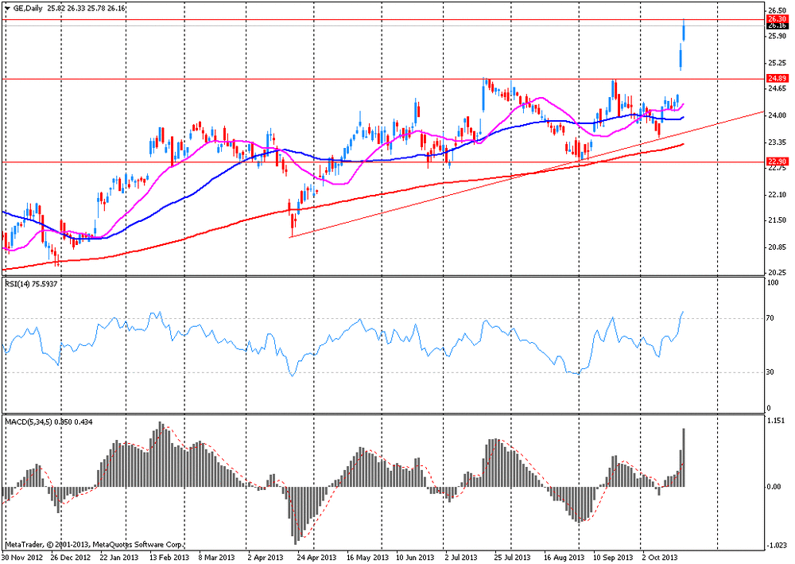This screenshot has width=795, height=564.
Task: Click the 21.50 price axis value
Action: [x=777, y=220]
